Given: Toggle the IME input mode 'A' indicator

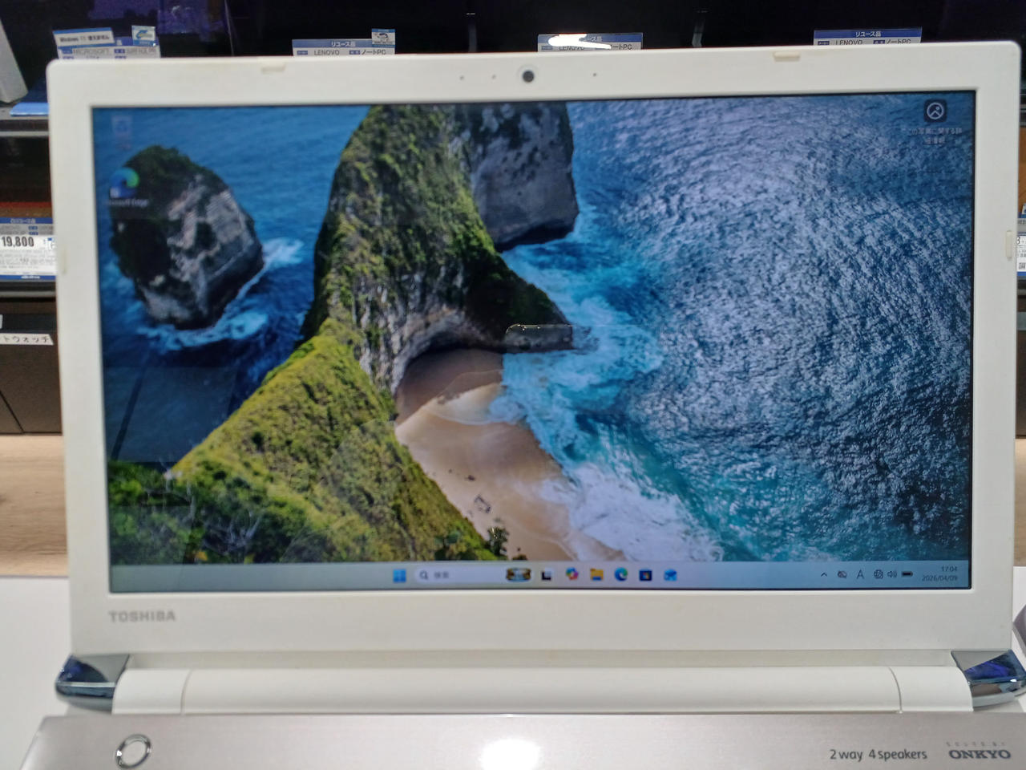Looking at the screenshot, I should coord(860,574).
